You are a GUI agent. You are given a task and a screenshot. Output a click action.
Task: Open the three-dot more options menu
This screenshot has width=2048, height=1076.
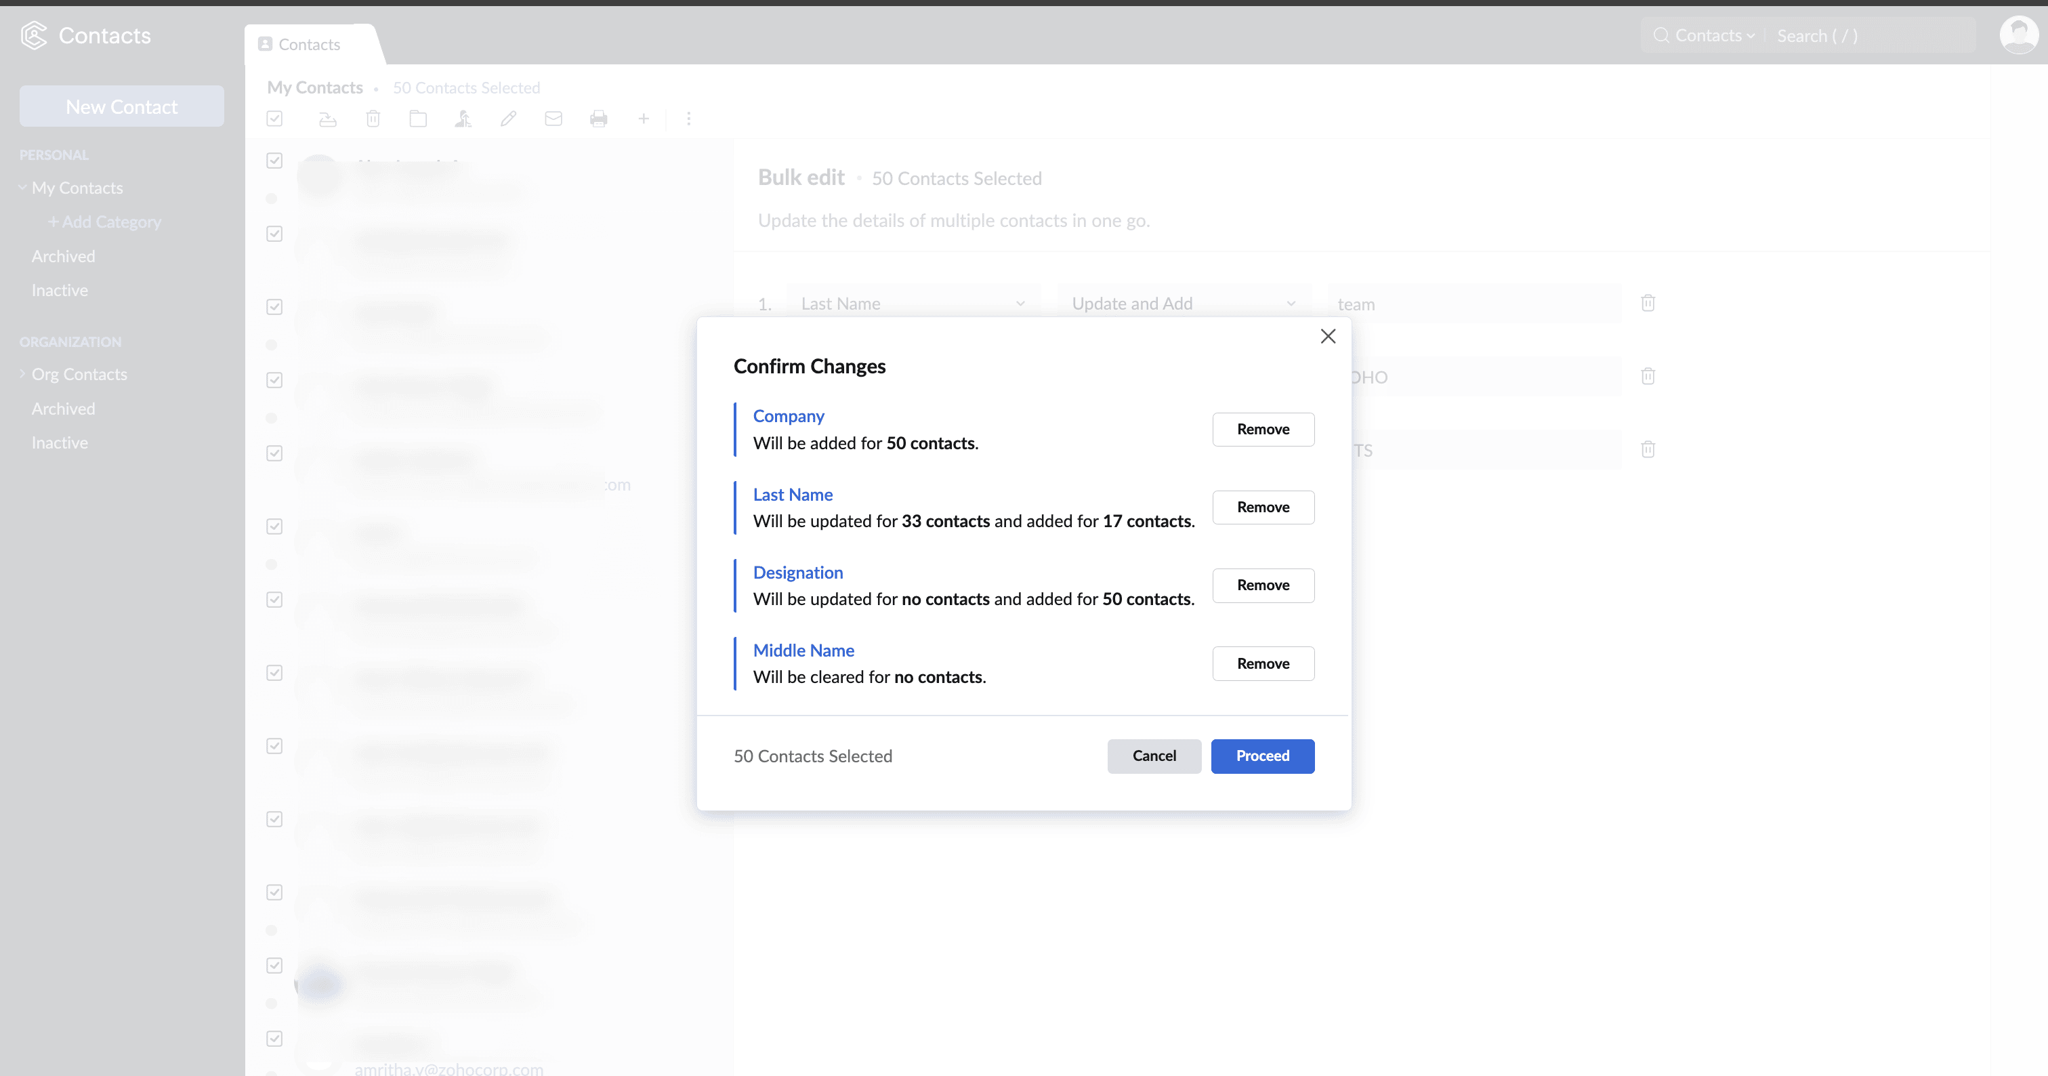pos(688,119)
